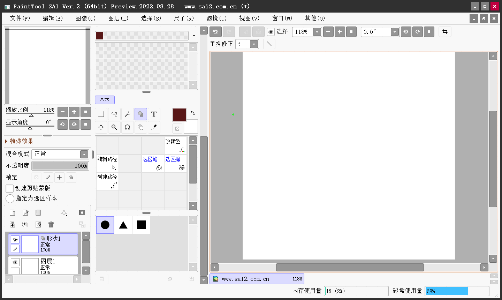Toggle the lock movement option
502x300 pixels.
click(60, 178)
